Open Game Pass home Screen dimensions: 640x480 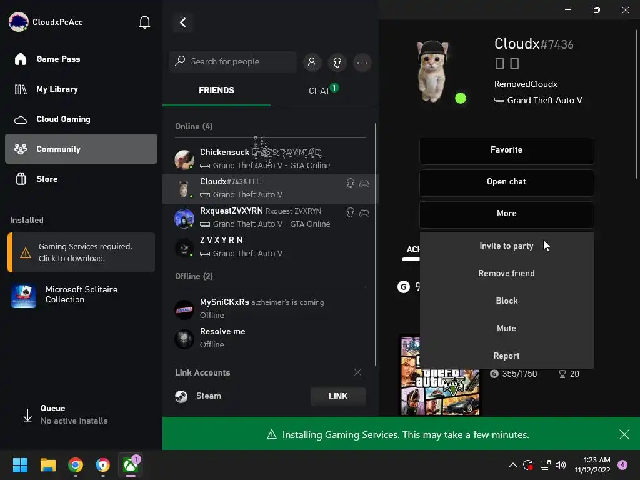click(x=81, y=59)
